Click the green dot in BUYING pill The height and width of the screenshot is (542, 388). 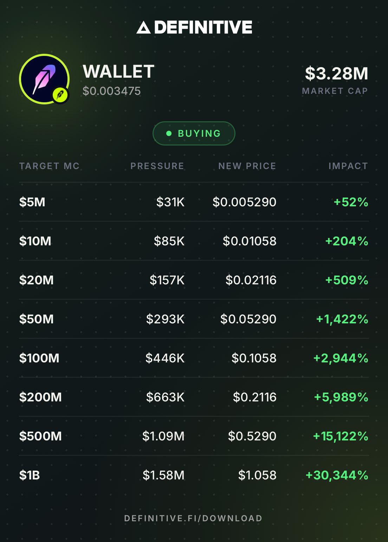[x=169, y=134]
